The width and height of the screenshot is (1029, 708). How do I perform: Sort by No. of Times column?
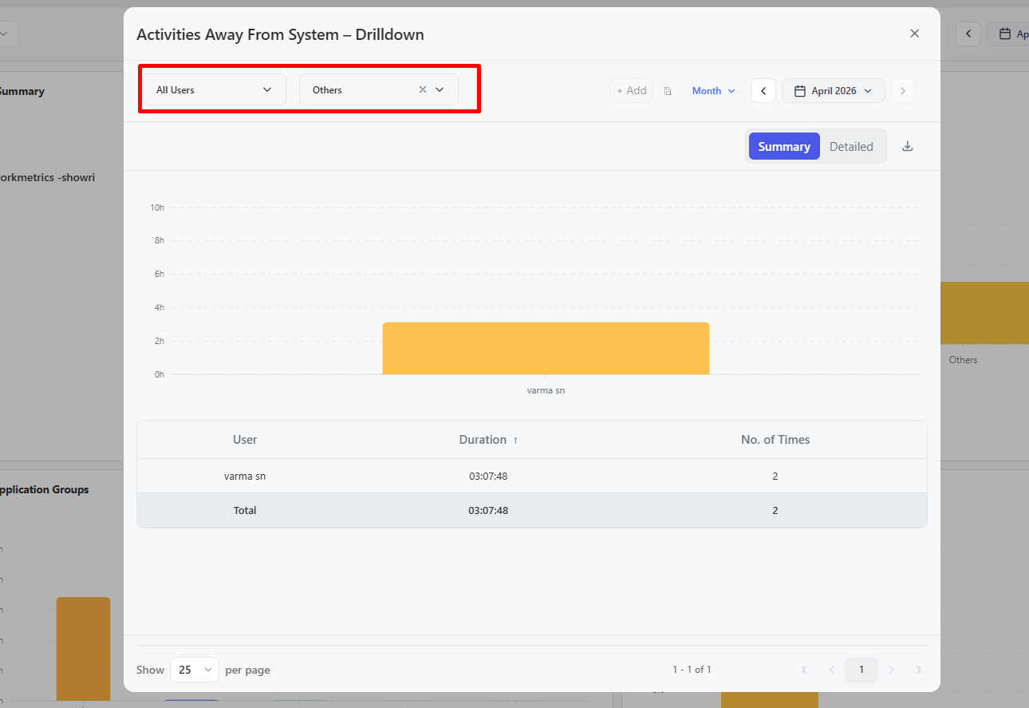click(775, 440)
